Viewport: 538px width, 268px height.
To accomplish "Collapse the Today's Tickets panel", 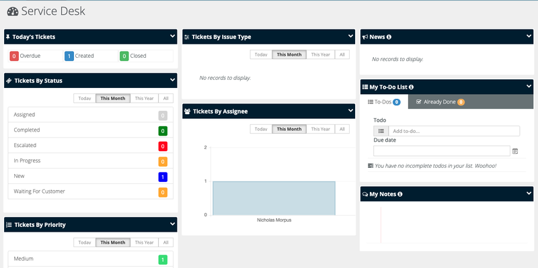I will [173, 36].
